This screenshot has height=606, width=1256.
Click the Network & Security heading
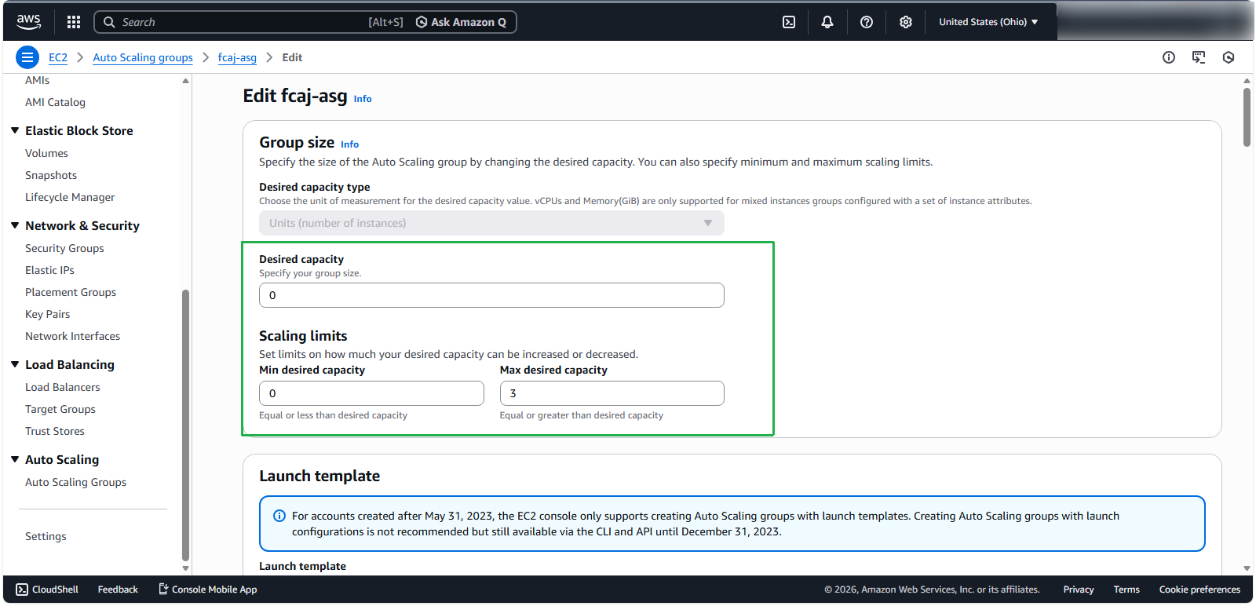82,225
